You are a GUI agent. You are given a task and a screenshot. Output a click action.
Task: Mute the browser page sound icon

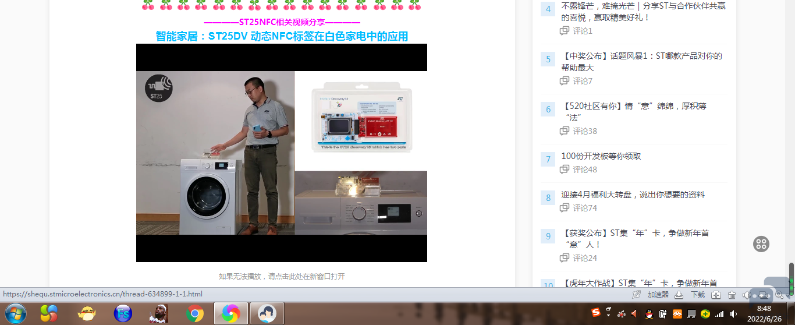747,295
